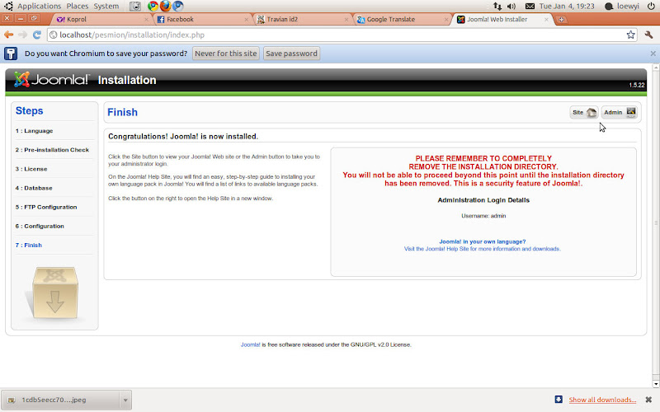Select step 4 : Database
The height and width of the screenshot is (412, 660).
coord(34,188)
